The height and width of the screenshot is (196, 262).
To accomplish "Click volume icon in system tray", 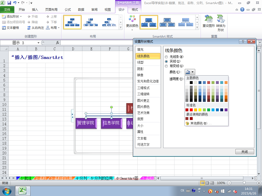I will click(x=235, y=191).
